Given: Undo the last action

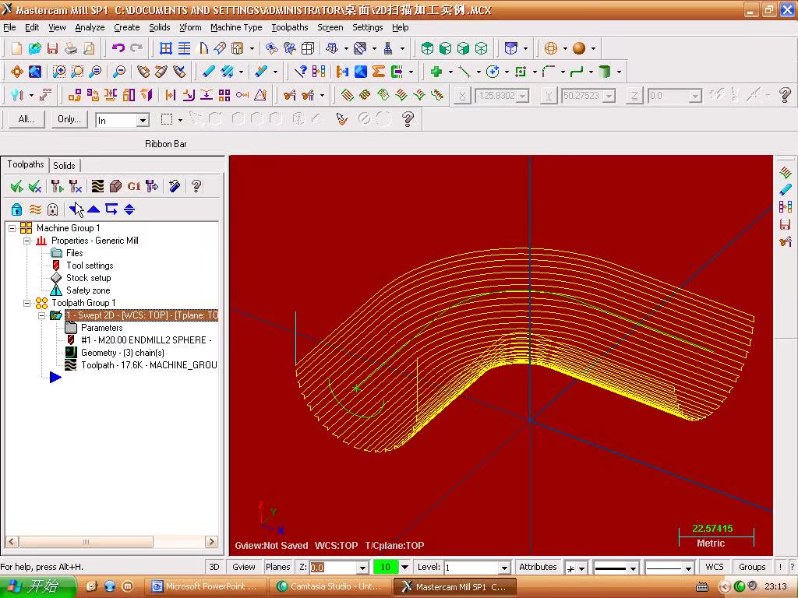Looking at the screenshot, I should pyautogui.click(x=118, y=48).
